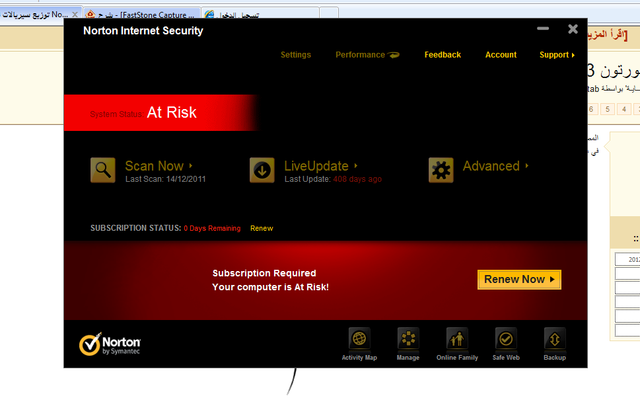Open the Feedback link
Viewport: 640px width, 402px height.
click(443, 55)
